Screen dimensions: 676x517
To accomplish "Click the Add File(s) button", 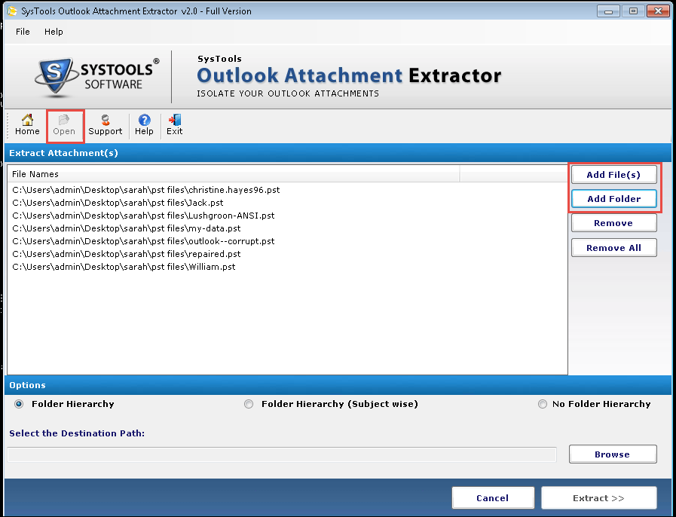I will [613, 174].
